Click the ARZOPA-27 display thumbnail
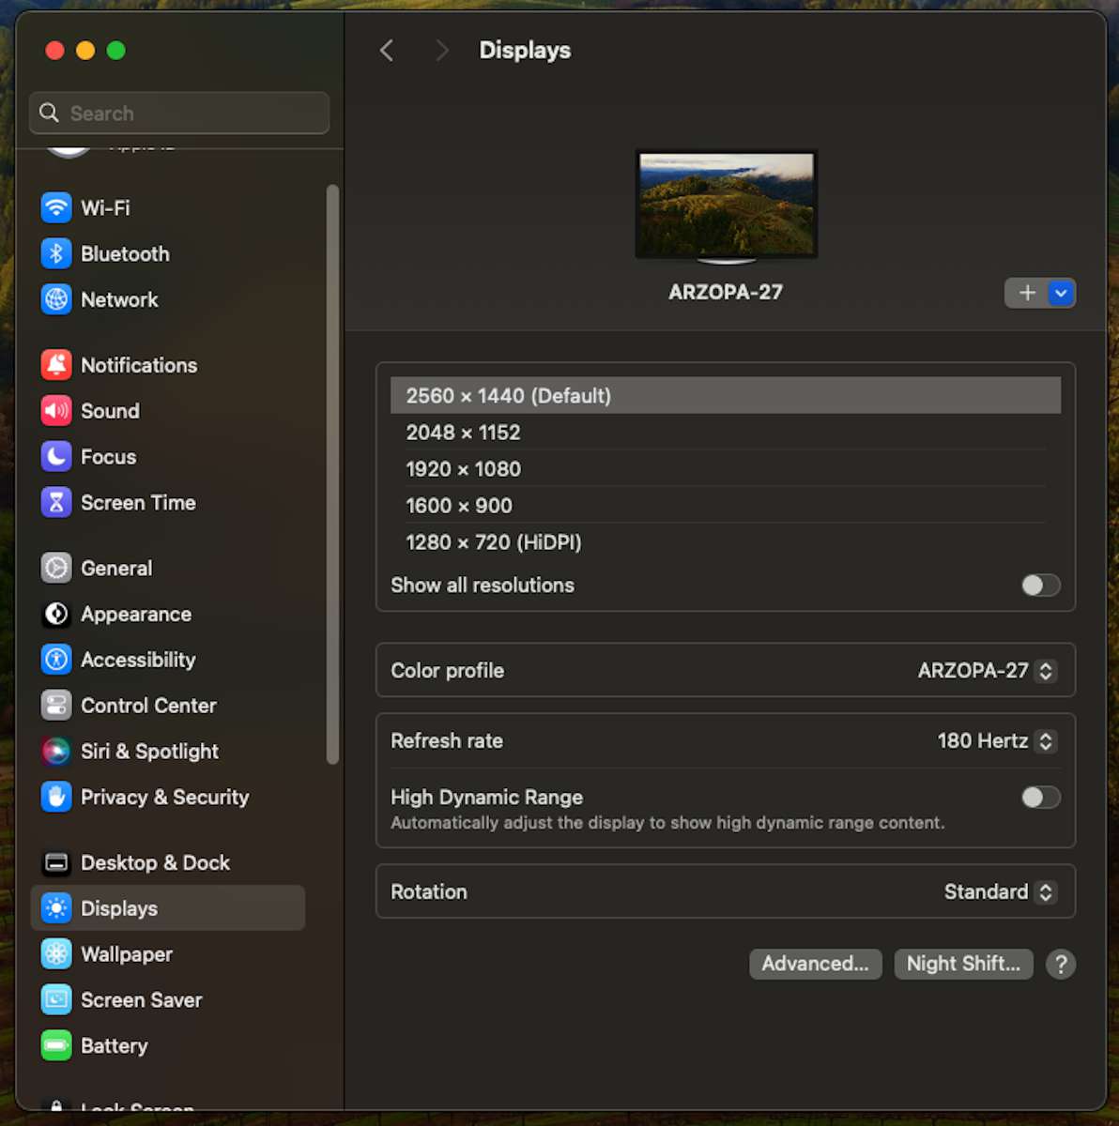This screenshot has width=1119, height=1126. click(x=726, y=205)
